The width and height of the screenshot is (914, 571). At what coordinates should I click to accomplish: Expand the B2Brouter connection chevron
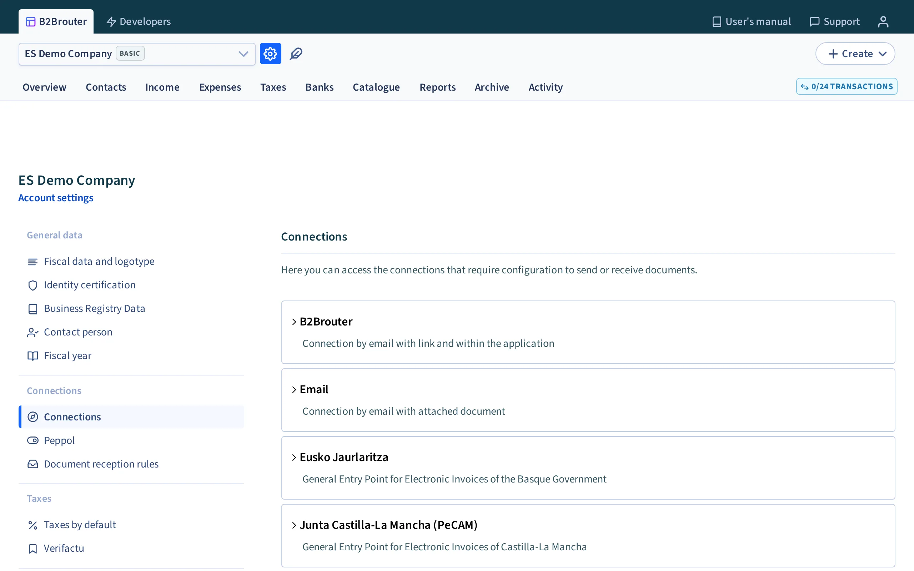tap(294, 322)
